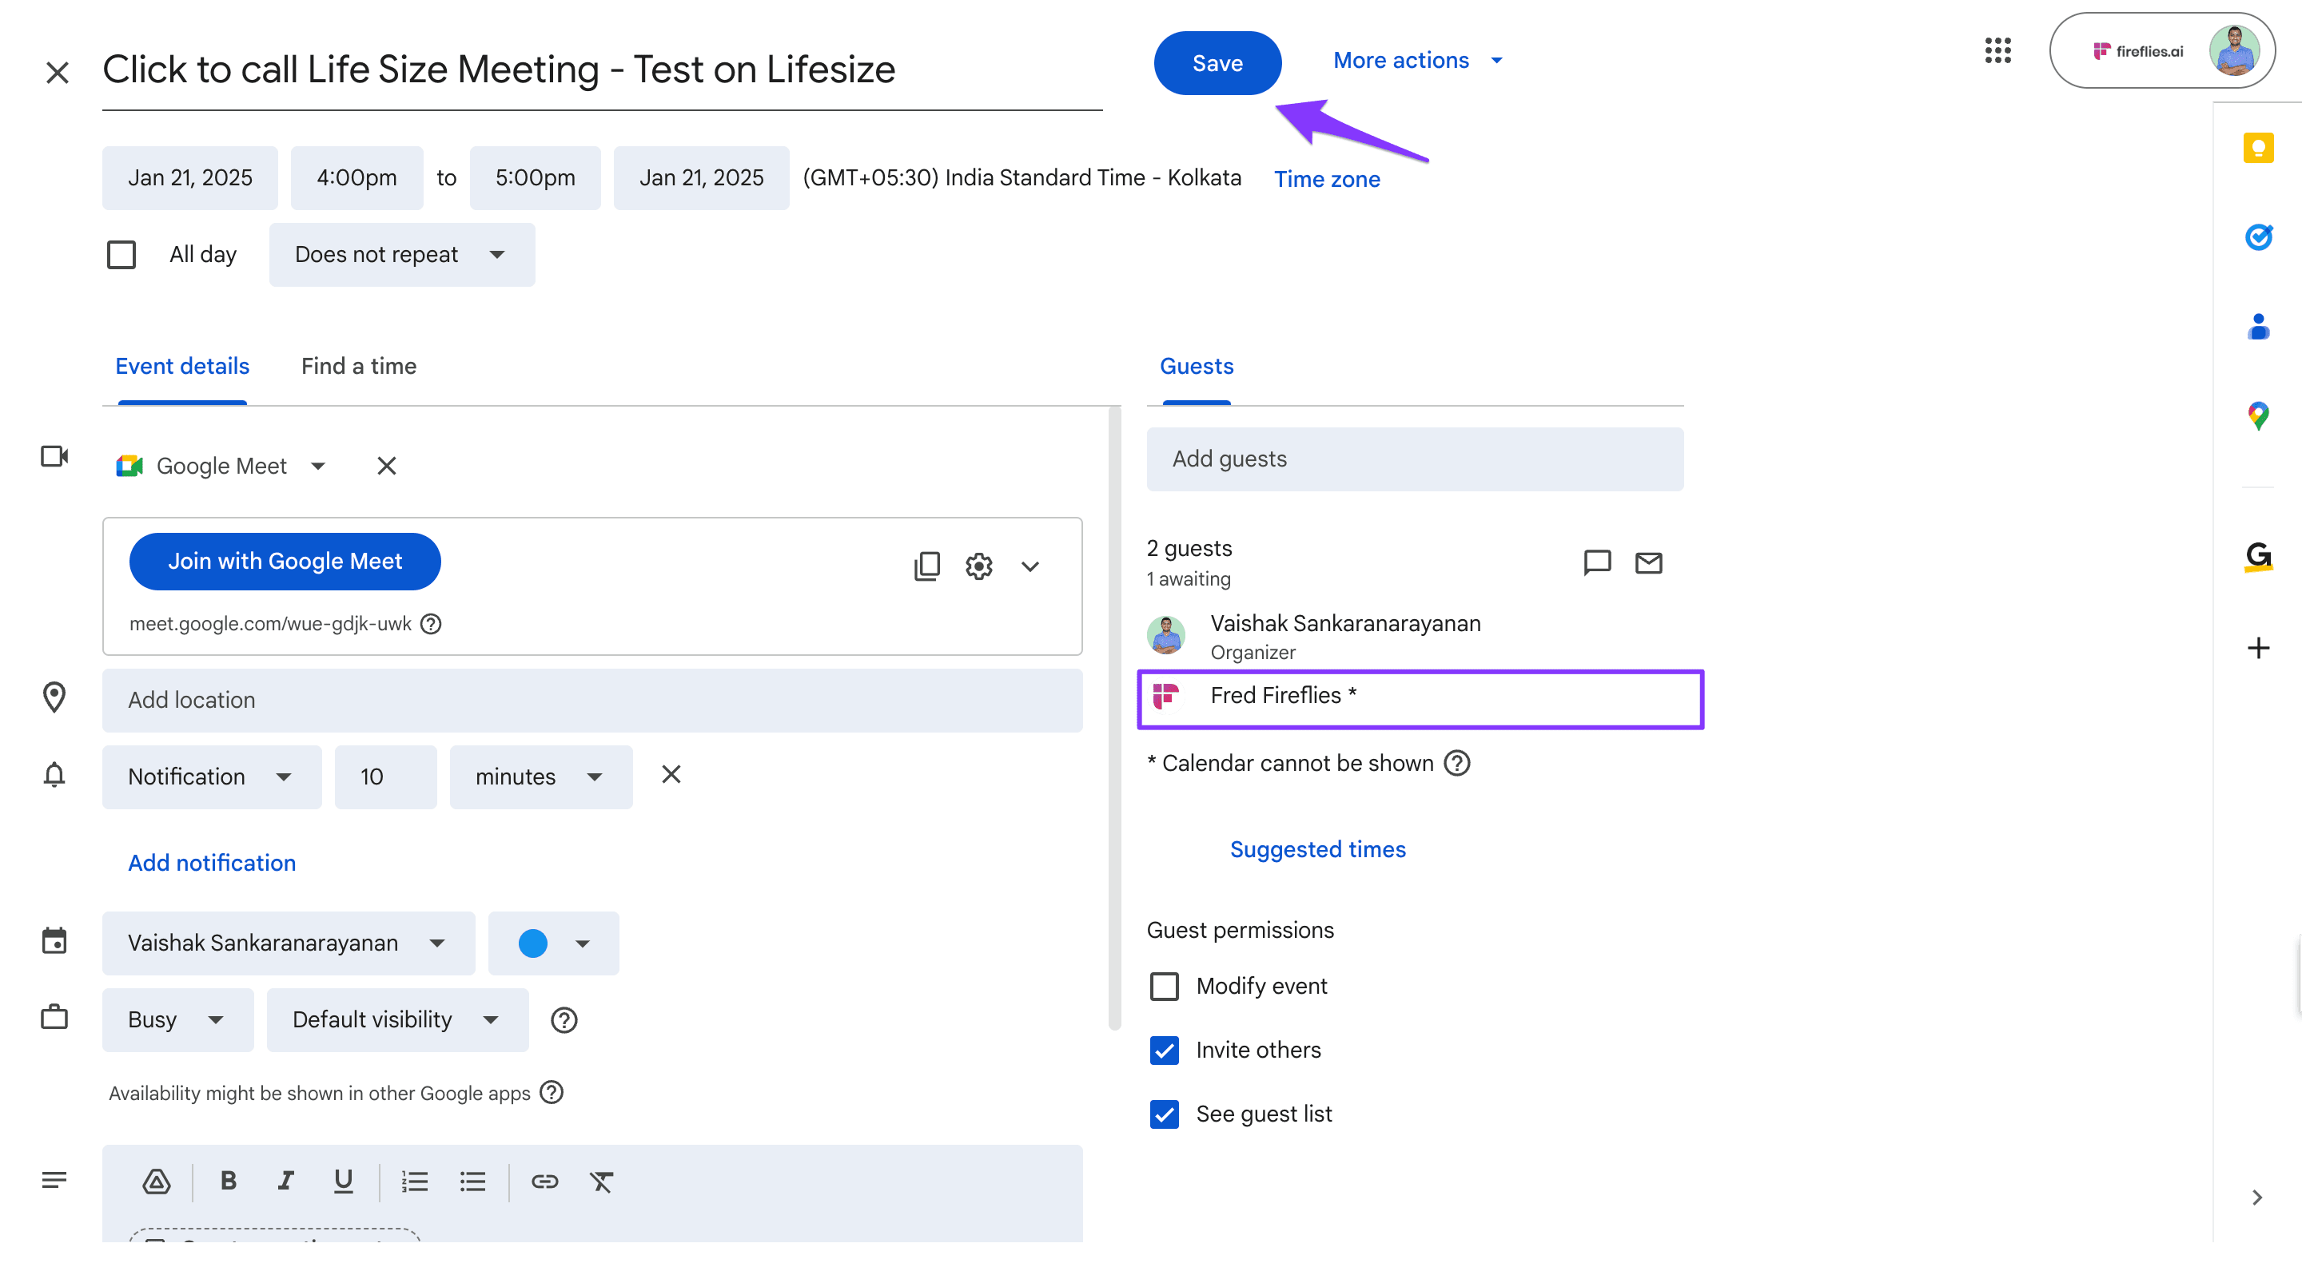Open the Suggested times link
2302x1275 pixels.
click(1317, 850)
